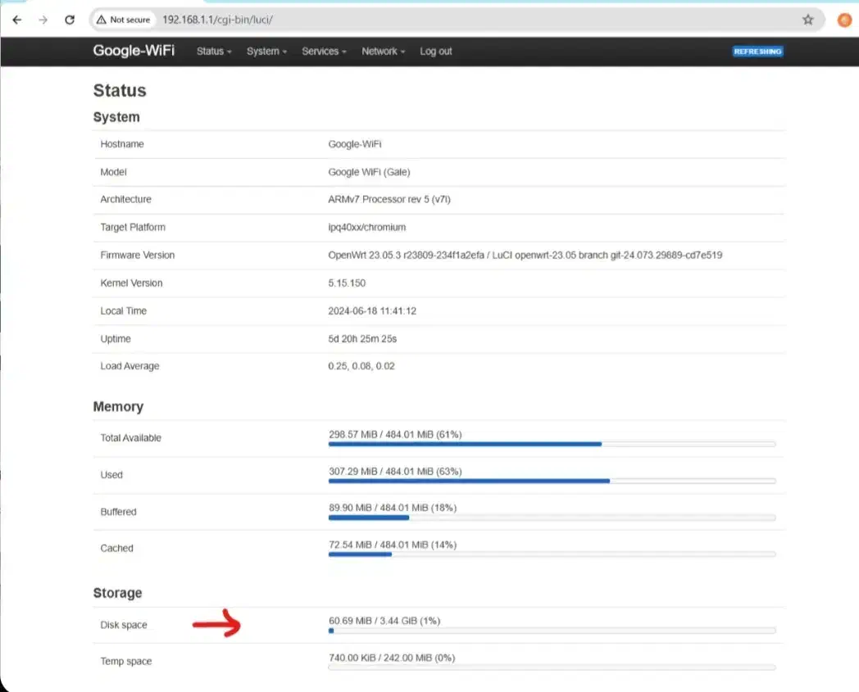859x692 pixels.
Task: Click the Buffered memory progress bar
Action: (552, 518)
